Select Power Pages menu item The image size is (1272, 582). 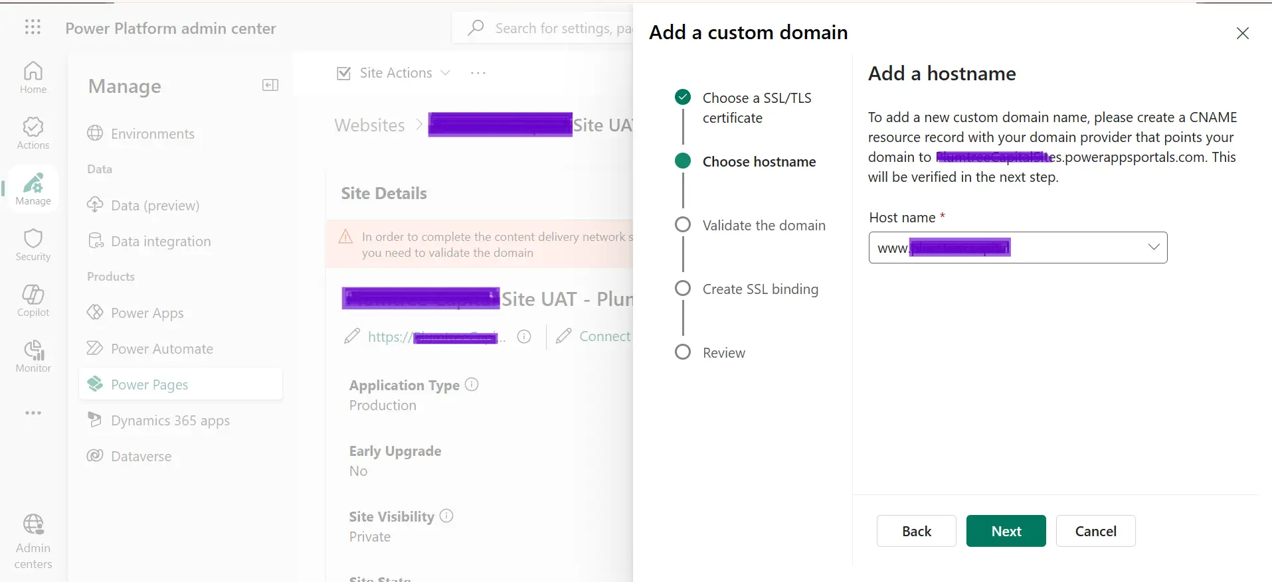[181, 384]
